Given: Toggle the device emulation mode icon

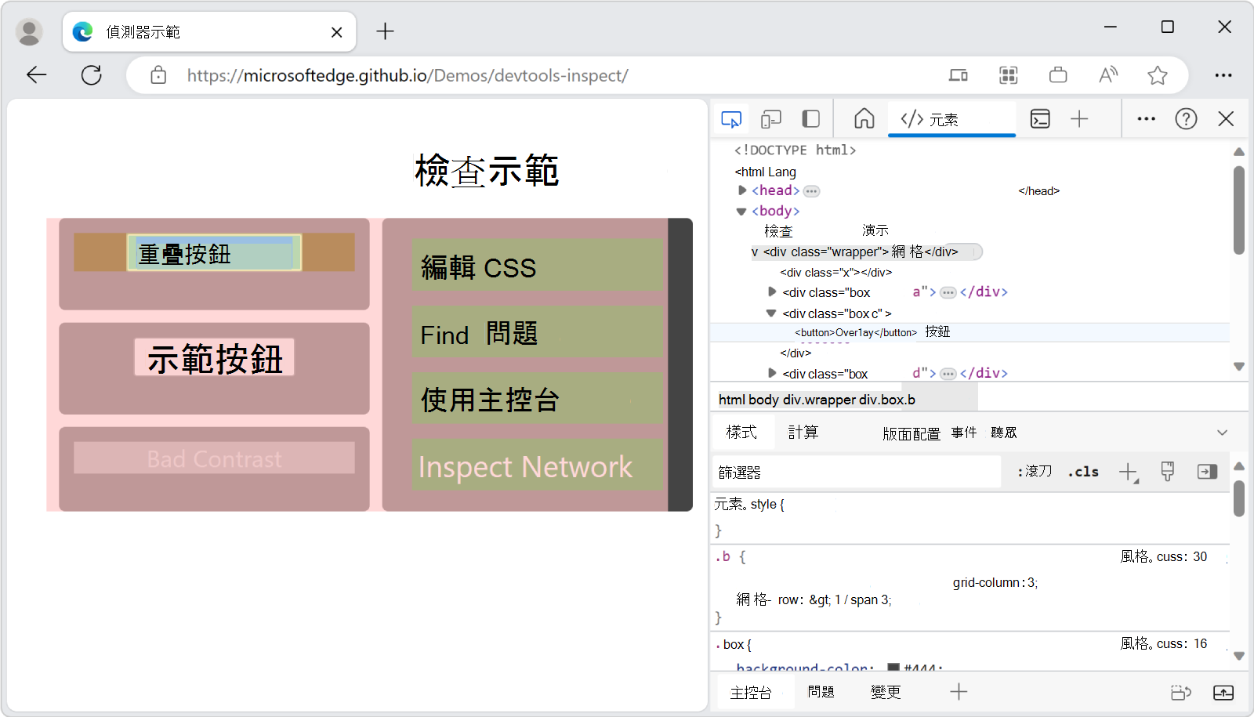Looking at the screenshot, I should click(x=770, y=118).
